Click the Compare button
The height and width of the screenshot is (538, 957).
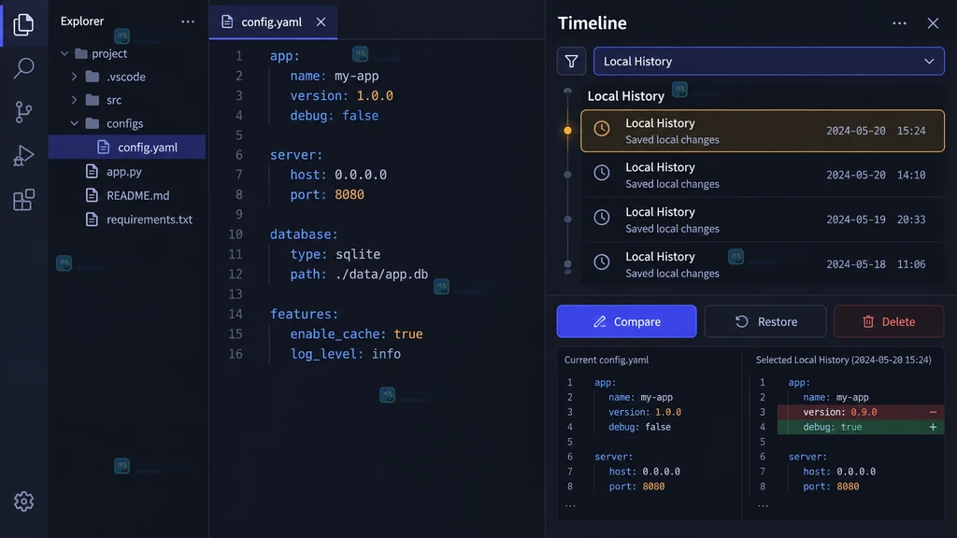[626, 321]
